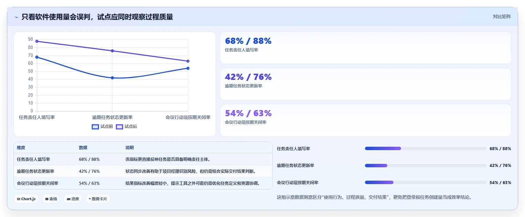This screenshot has width=525, height=217.
Task: Click the description starting 结果指标改善幅度较小
Action: click(x=193, y=183)
